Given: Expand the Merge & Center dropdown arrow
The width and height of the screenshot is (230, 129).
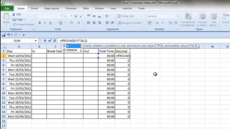Looking at the screenshot, I should (143, 23).
